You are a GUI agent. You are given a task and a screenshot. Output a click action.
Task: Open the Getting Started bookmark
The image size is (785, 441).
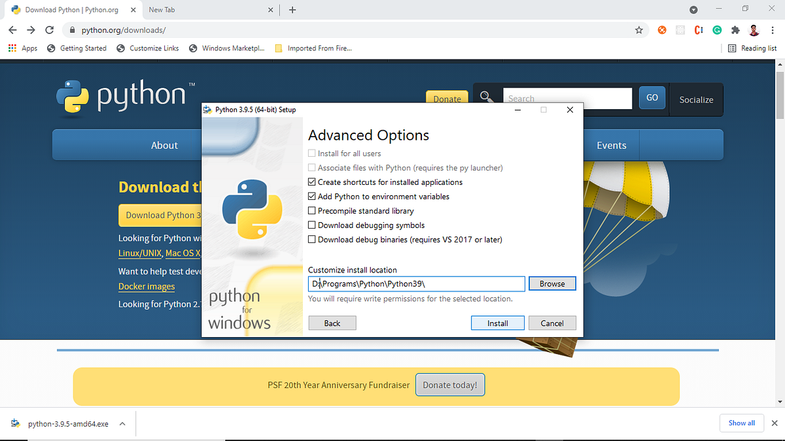(82, 48)
